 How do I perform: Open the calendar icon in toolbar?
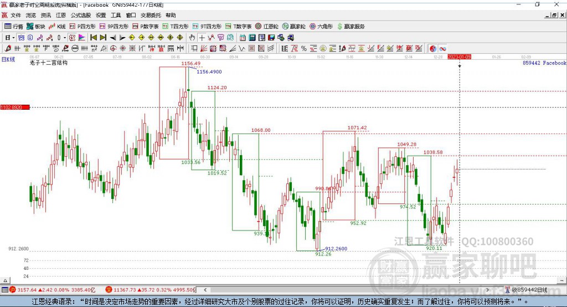(x=243, y=38)
